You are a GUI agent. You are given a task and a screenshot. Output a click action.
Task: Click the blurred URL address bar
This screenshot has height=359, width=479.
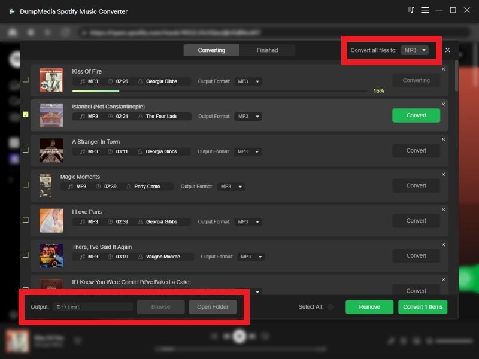(x=274, y=32)
